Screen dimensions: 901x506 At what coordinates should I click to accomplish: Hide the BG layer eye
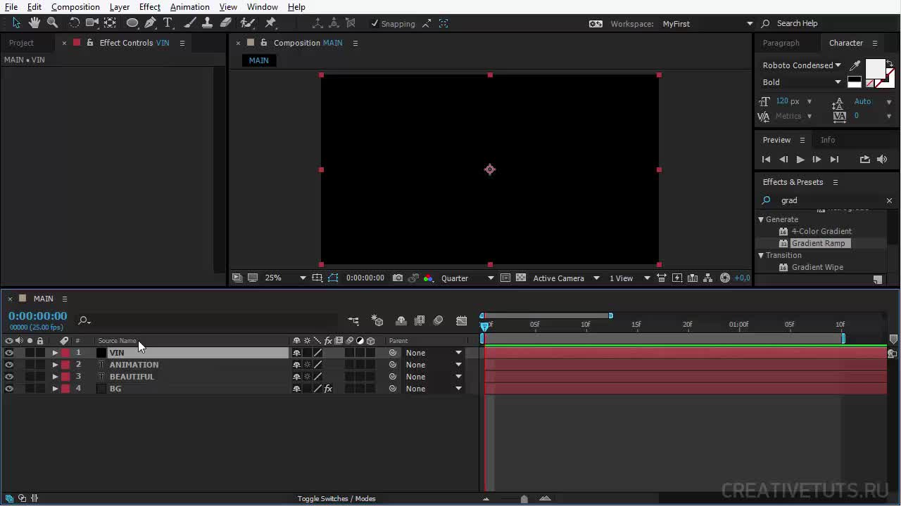(x=9, y=389)
